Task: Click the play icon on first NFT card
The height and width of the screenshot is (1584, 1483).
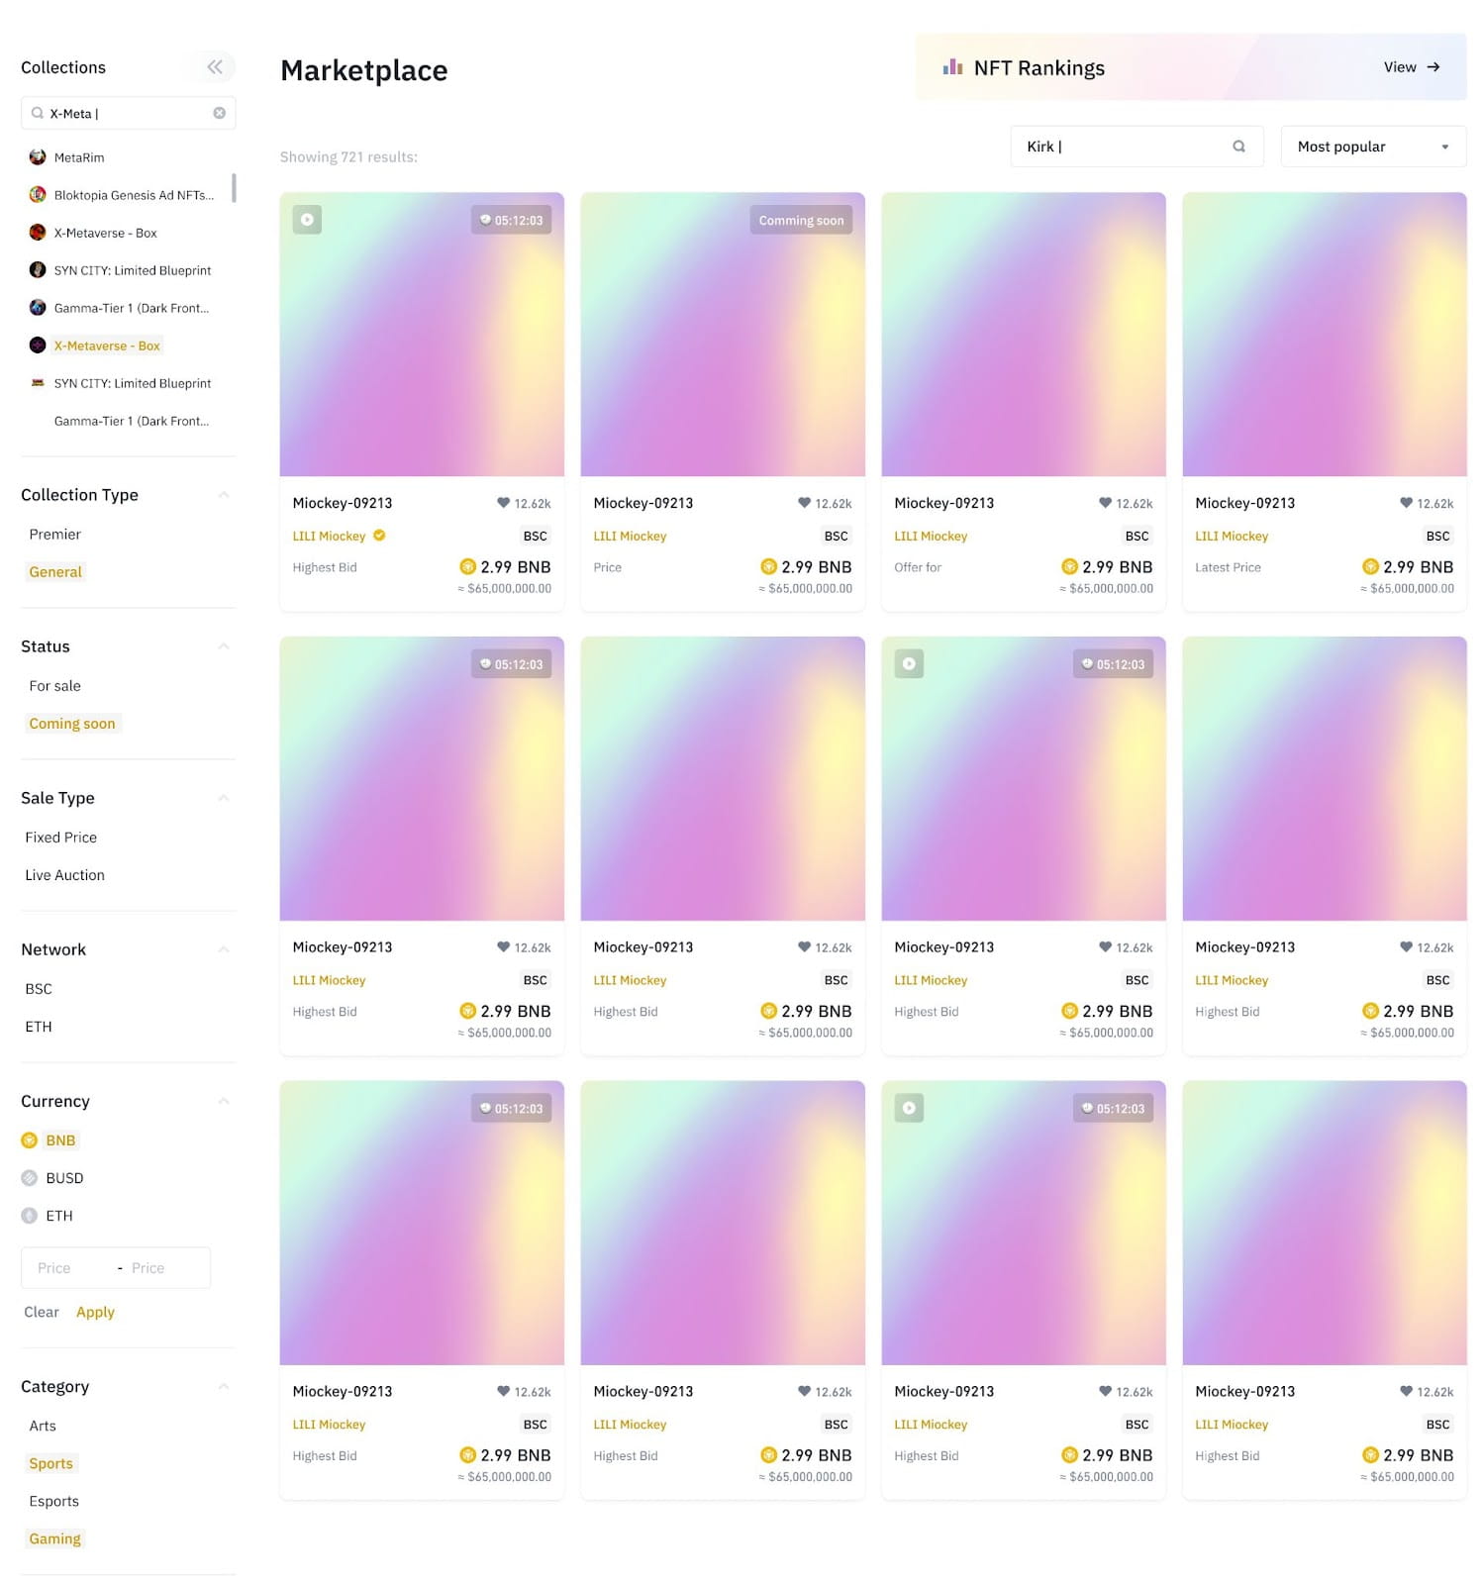Action: coord(307,220)
